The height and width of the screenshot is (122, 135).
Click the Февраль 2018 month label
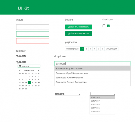click(x=29, y=70)
